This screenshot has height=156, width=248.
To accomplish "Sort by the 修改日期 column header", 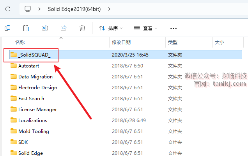I will pyautogui.click(x=121, y=43).
